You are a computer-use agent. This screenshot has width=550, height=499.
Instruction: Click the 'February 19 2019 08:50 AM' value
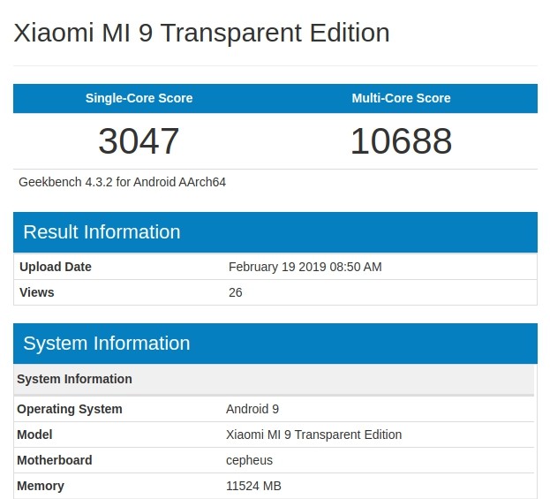pyautogui.click(x=305, y=267)
